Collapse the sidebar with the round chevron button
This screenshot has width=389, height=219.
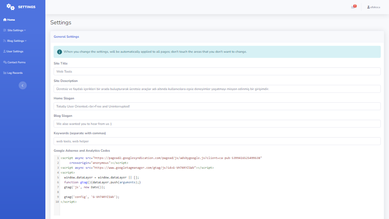[23, 86]
